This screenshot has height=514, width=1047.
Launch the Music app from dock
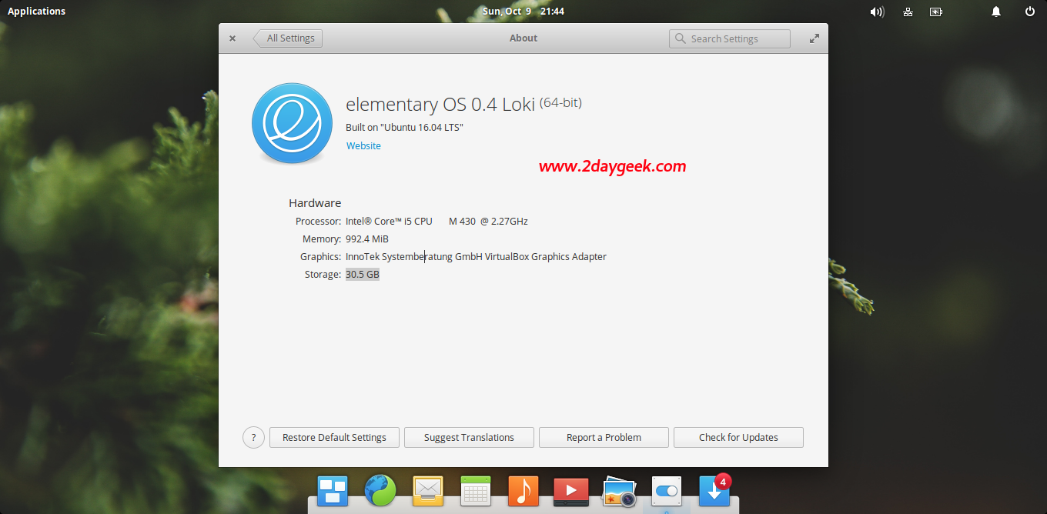tap(523, 490)
